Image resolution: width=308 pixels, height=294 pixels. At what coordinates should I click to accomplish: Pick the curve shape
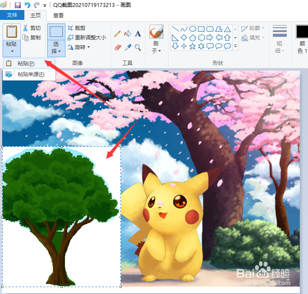pos(184,29)
